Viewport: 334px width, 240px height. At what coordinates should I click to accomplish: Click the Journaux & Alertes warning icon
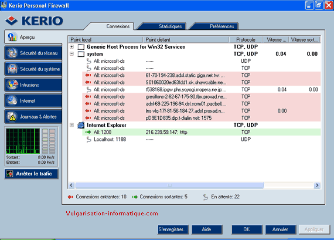12,117
